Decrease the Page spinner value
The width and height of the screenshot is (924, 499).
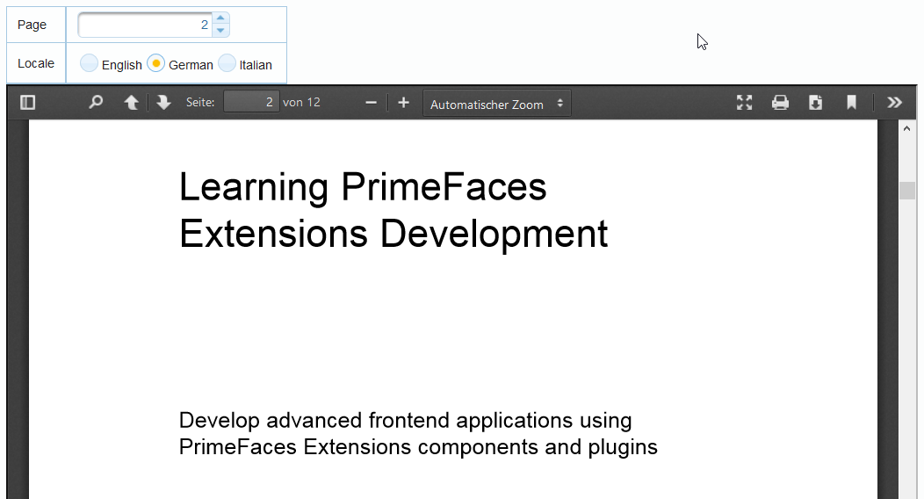pyautogui.click(x=220, y=31)
